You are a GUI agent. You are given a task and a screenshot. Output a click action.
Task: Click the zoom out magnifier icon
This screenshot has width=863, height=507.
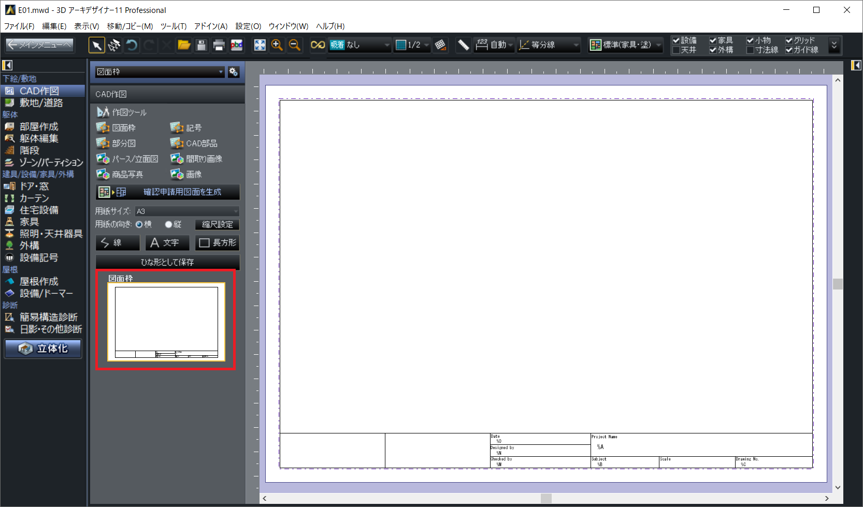(294, 46)
